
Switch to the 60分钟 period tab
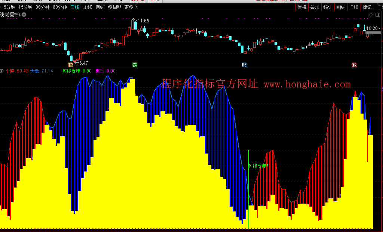59,7
